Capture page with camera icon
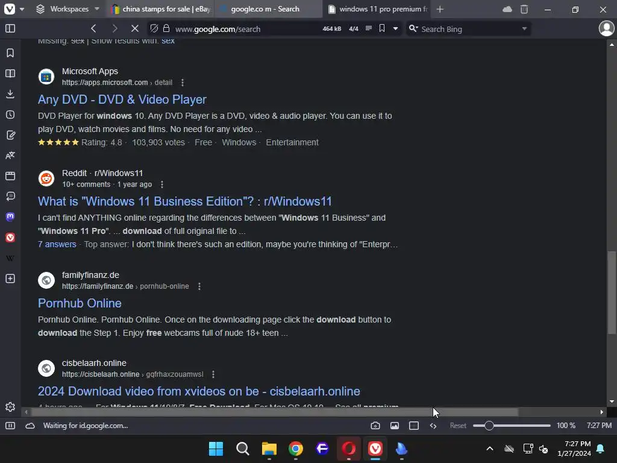The width and height of the screenshot is (617, 463). 375,426
